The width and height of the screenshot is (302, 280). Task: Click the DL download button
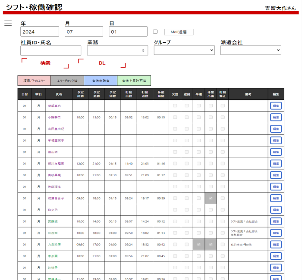pos(102,63)
